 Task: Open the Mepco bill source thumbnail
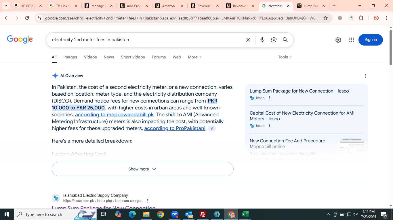click(x=352, y=146)
